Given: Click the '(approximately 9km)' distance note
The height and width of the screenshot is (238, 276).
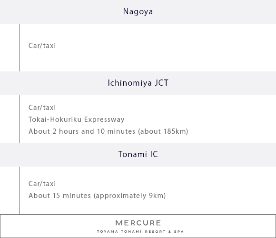Looking at the screenshot, I should click(130, 196).
